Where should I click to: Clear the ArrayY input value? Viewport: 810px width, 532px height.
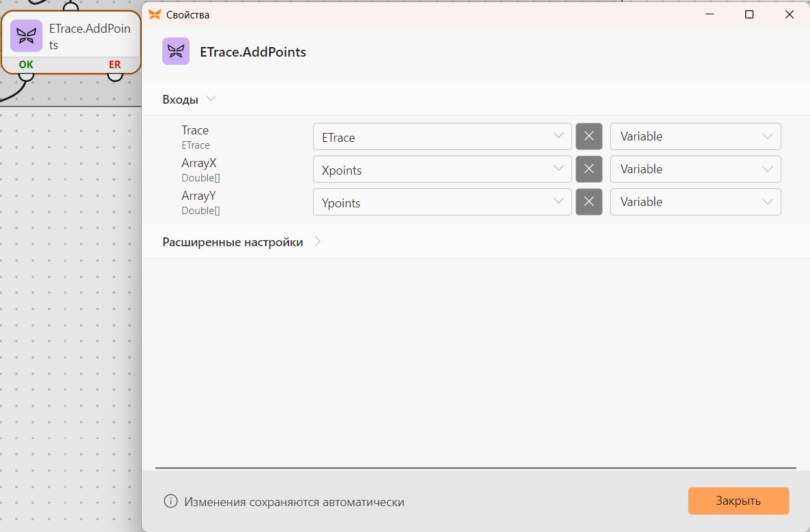(589, 202)
